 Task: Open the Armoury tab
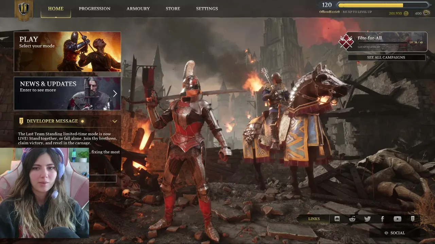[x=138, y=9]
